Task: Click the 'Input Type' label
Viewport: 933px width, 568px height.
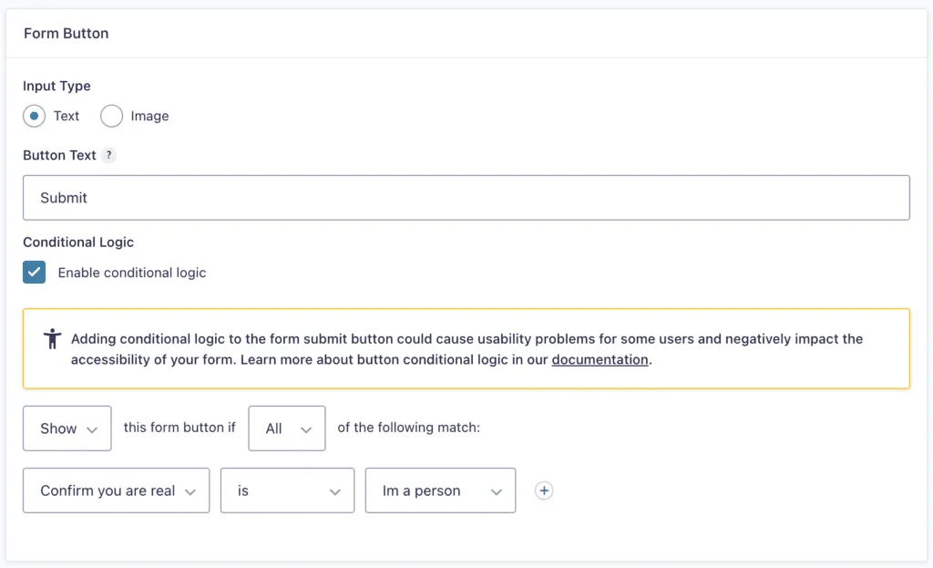Action: [56, 86]
